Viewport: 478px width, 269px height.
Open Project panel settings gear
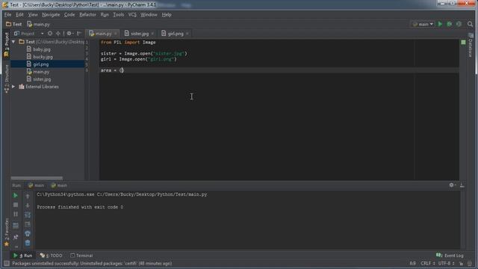pos(69,33)
